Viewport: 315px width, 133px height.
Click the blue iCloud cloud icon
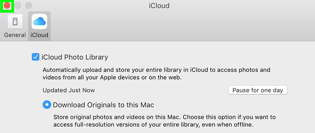[x=39, y=21]
